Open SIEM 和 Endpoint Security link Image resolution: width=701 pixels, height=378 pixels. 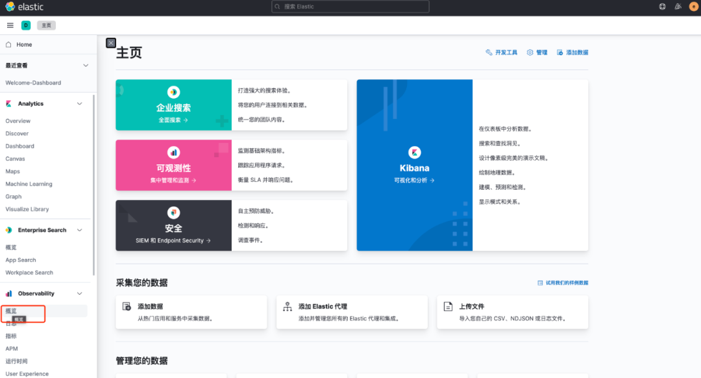click(173, 241)
